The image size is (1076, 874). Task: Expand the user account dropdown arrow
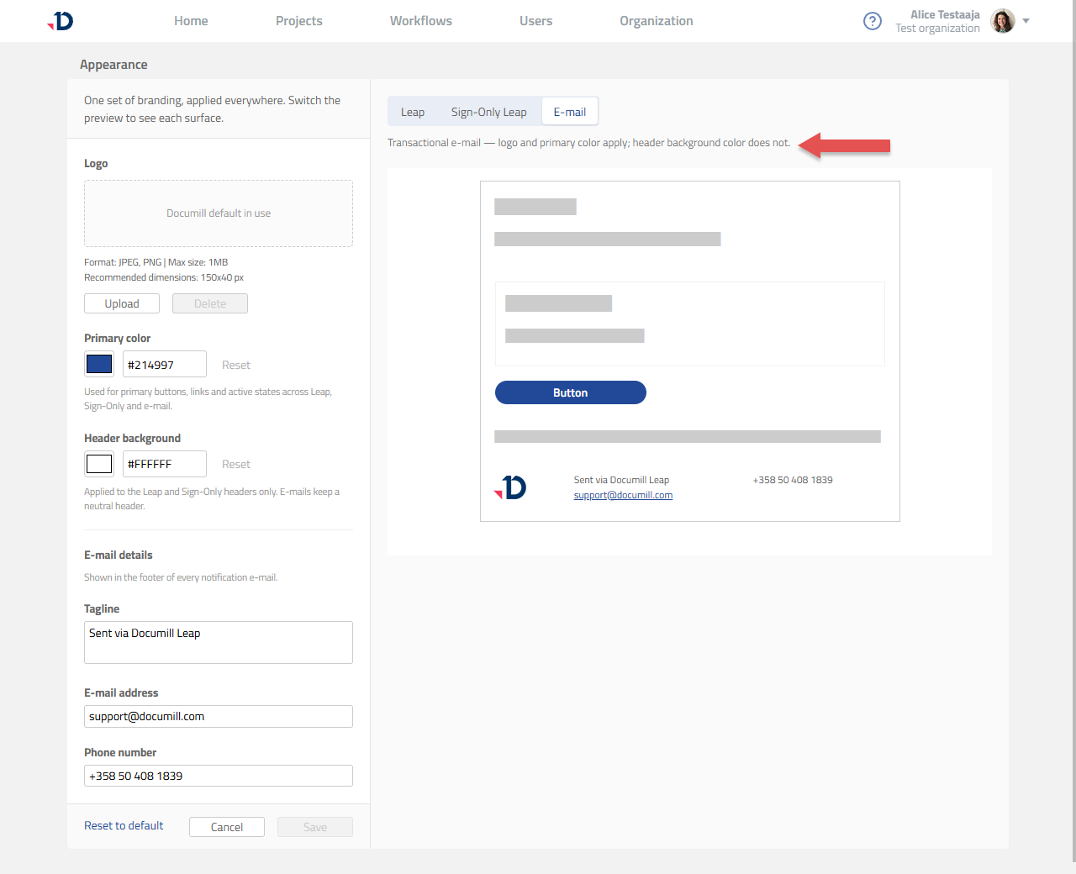click(1026, 21)
